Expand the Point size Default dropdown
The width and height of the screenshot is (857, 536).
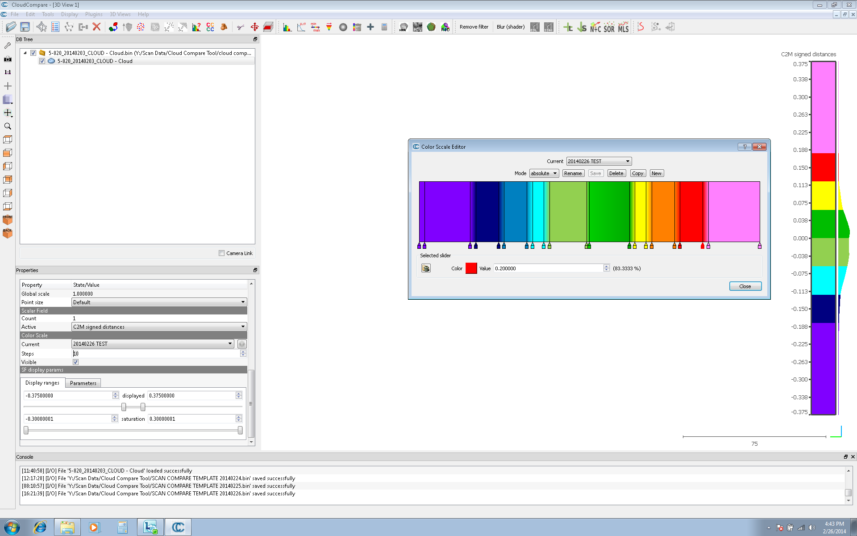159,302
